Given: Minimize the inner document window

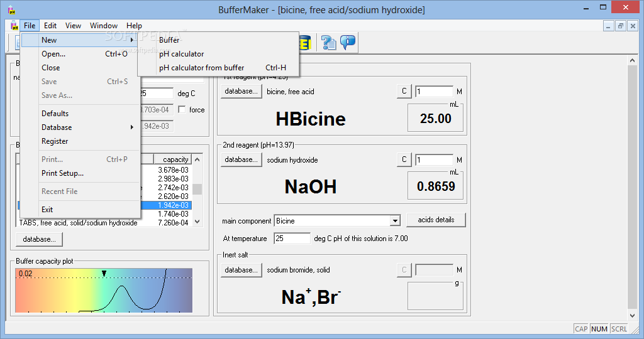Looking at the screenshot, I should 608,26.
